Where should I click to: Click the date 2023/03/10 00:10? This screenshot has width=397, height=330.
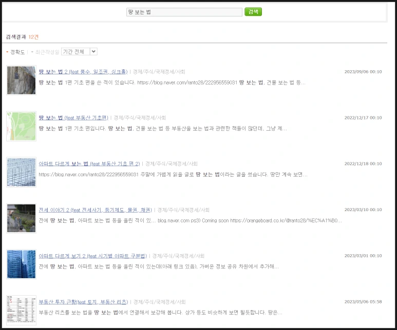pos(363,210)
